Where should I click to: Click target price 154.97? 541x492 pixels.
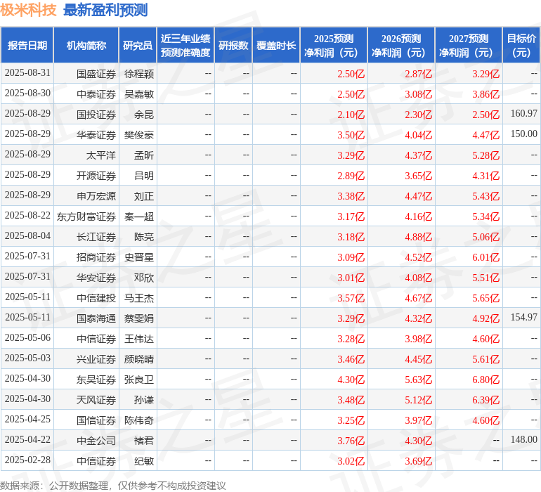coord(523,317)
